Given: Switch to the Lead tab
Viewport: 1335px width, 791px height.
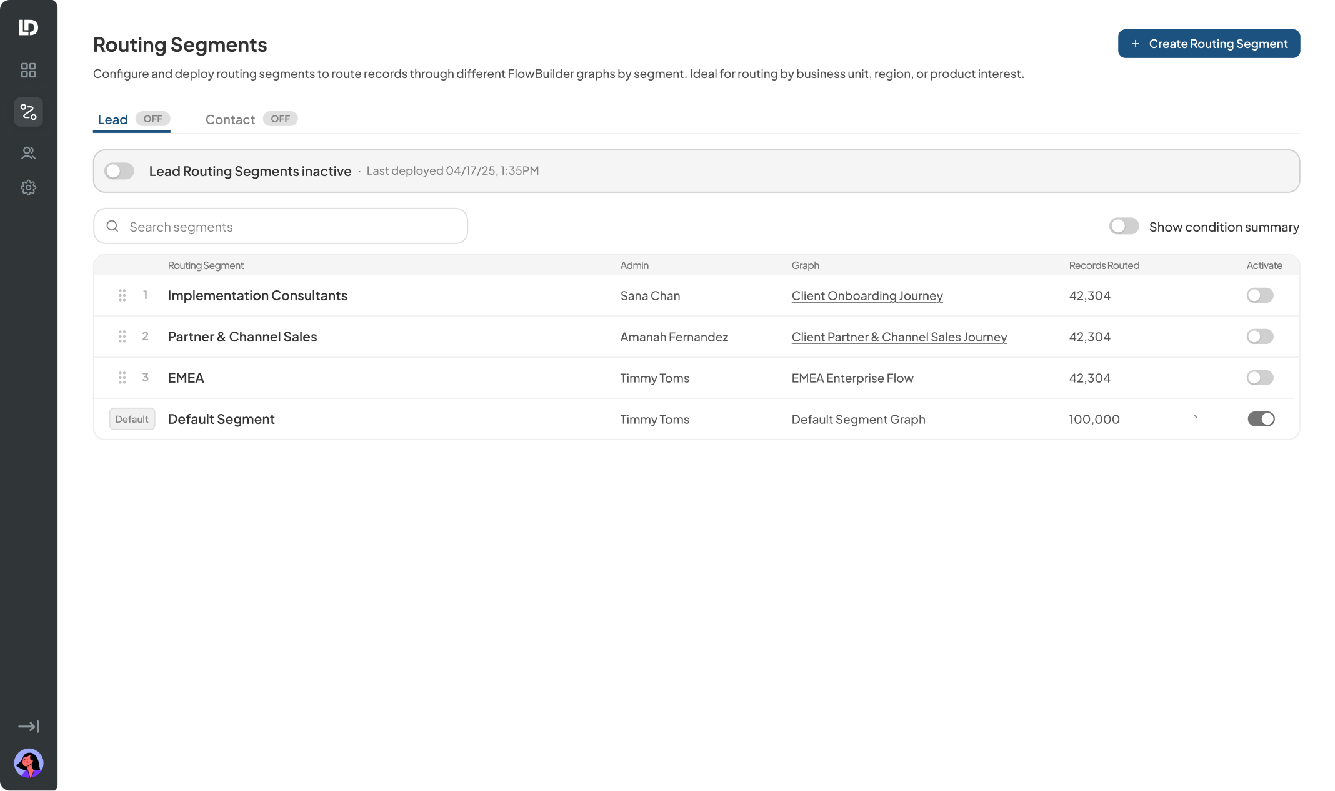Looking at the screenshot, I should pyautogui.click(x=132, y=119).
